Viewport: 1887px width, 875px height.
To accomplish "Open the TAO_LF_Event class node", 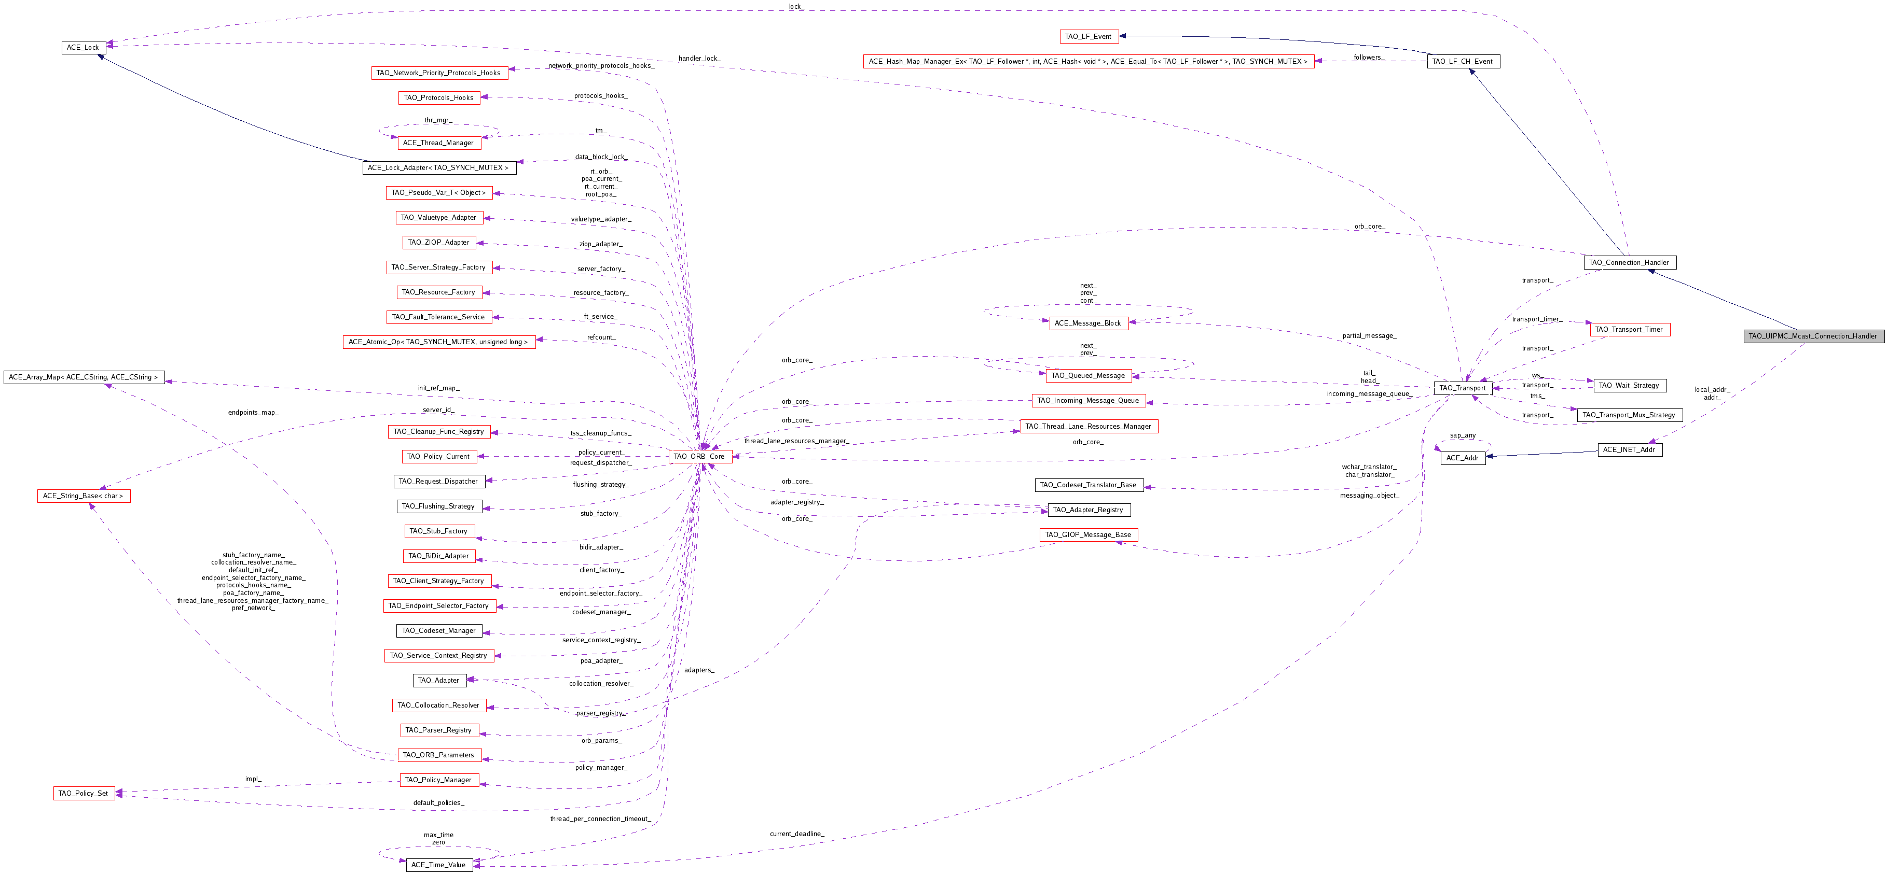I will coord(1088,37).
